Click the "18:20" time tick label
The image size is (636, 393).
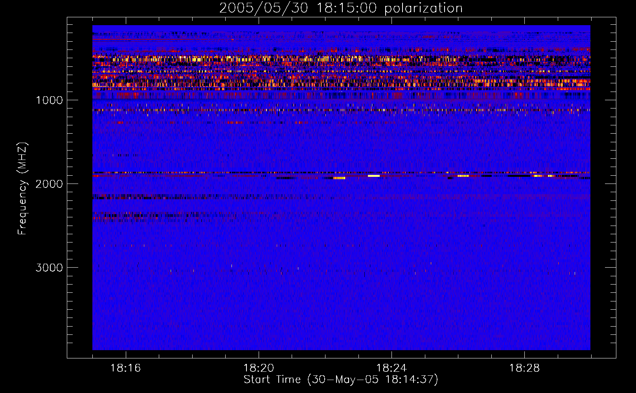pyautogui.click(x=259, y=368)
